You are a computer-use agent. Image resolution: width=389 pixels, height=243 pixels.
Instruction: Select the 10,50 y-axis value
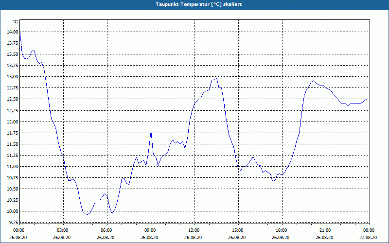point(13,189)
